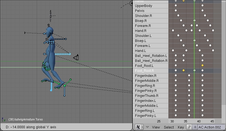Open the View menu in Action Editor
This screenshot has height=131, width=226.
coord(156,127)
